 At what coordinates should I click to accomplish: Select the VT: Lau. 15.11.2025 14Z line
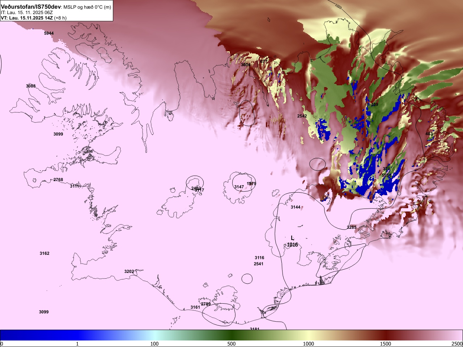point(27,18)
